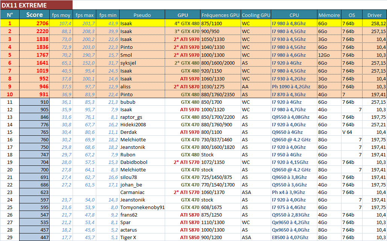This screenshot has height=241, width=387.
Task: Click the 3* GTX 470 cell
Action: [183, 31]
